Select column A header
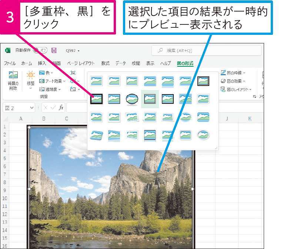 pyautogui.click(x=21, y=119)
